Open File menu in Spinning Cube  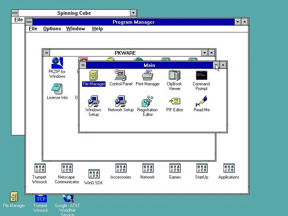[x=18, y=20]
